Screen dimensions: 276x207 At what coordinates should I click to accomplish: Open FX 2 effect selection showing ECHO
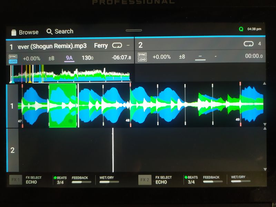tap(164, 180)
